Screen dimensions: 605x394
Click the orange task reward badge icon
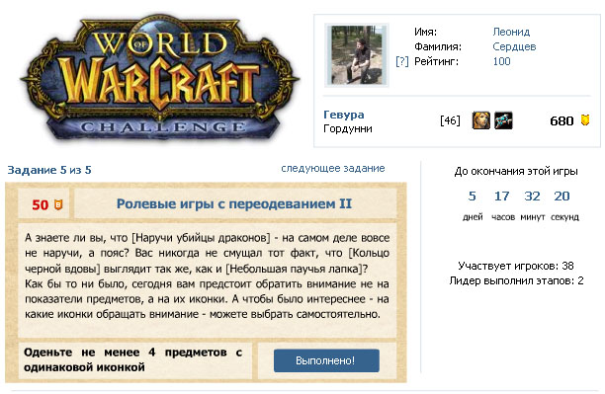tap(58, 204)
